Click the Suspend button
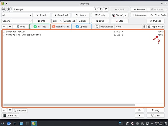Screen dimensions: 168x126 (20, 111)
